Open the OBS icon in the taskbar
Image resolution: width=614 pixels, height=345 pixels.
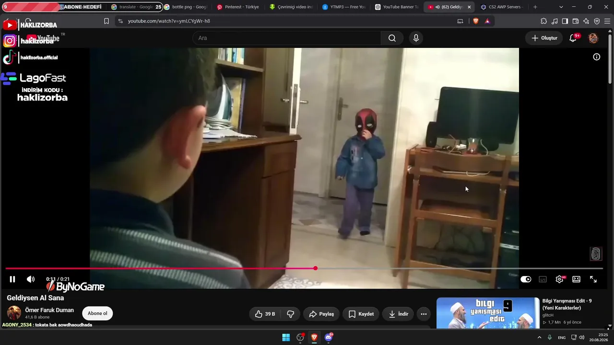pyautogui.click(x=300, y=337)
